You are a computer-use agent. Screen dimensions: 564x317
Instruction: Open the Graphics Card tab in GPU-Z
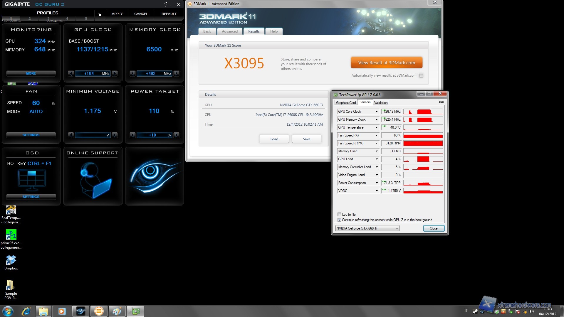tap(346, 103)
